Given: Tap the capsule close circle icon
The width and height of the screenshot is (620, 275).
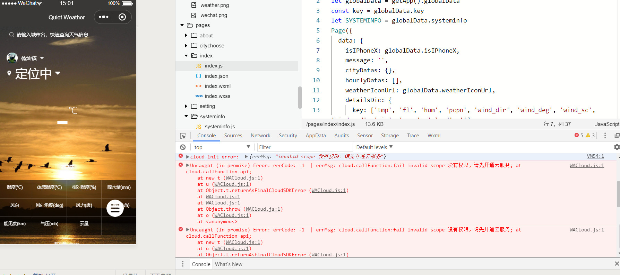Looking at the screenshot, I should click(x=122, y=17).
